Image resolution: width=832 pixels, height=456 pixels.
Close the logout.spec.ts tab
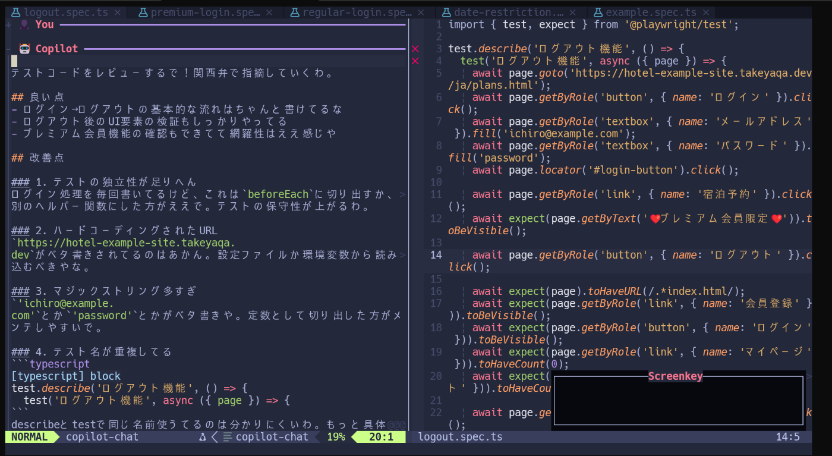coord(117,12)
